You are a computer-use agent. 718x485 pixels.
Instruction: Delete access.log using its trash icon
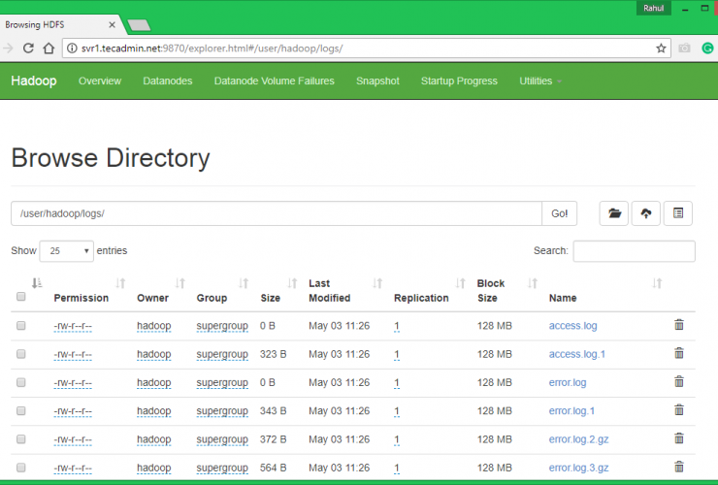tap(679, 326)
